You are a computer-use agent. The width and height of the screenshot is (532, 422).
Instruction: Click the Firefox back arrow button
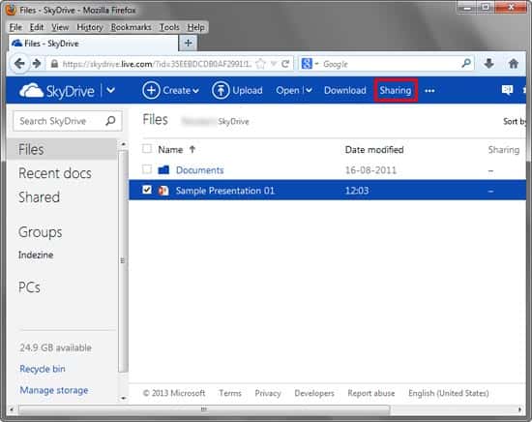19,64
